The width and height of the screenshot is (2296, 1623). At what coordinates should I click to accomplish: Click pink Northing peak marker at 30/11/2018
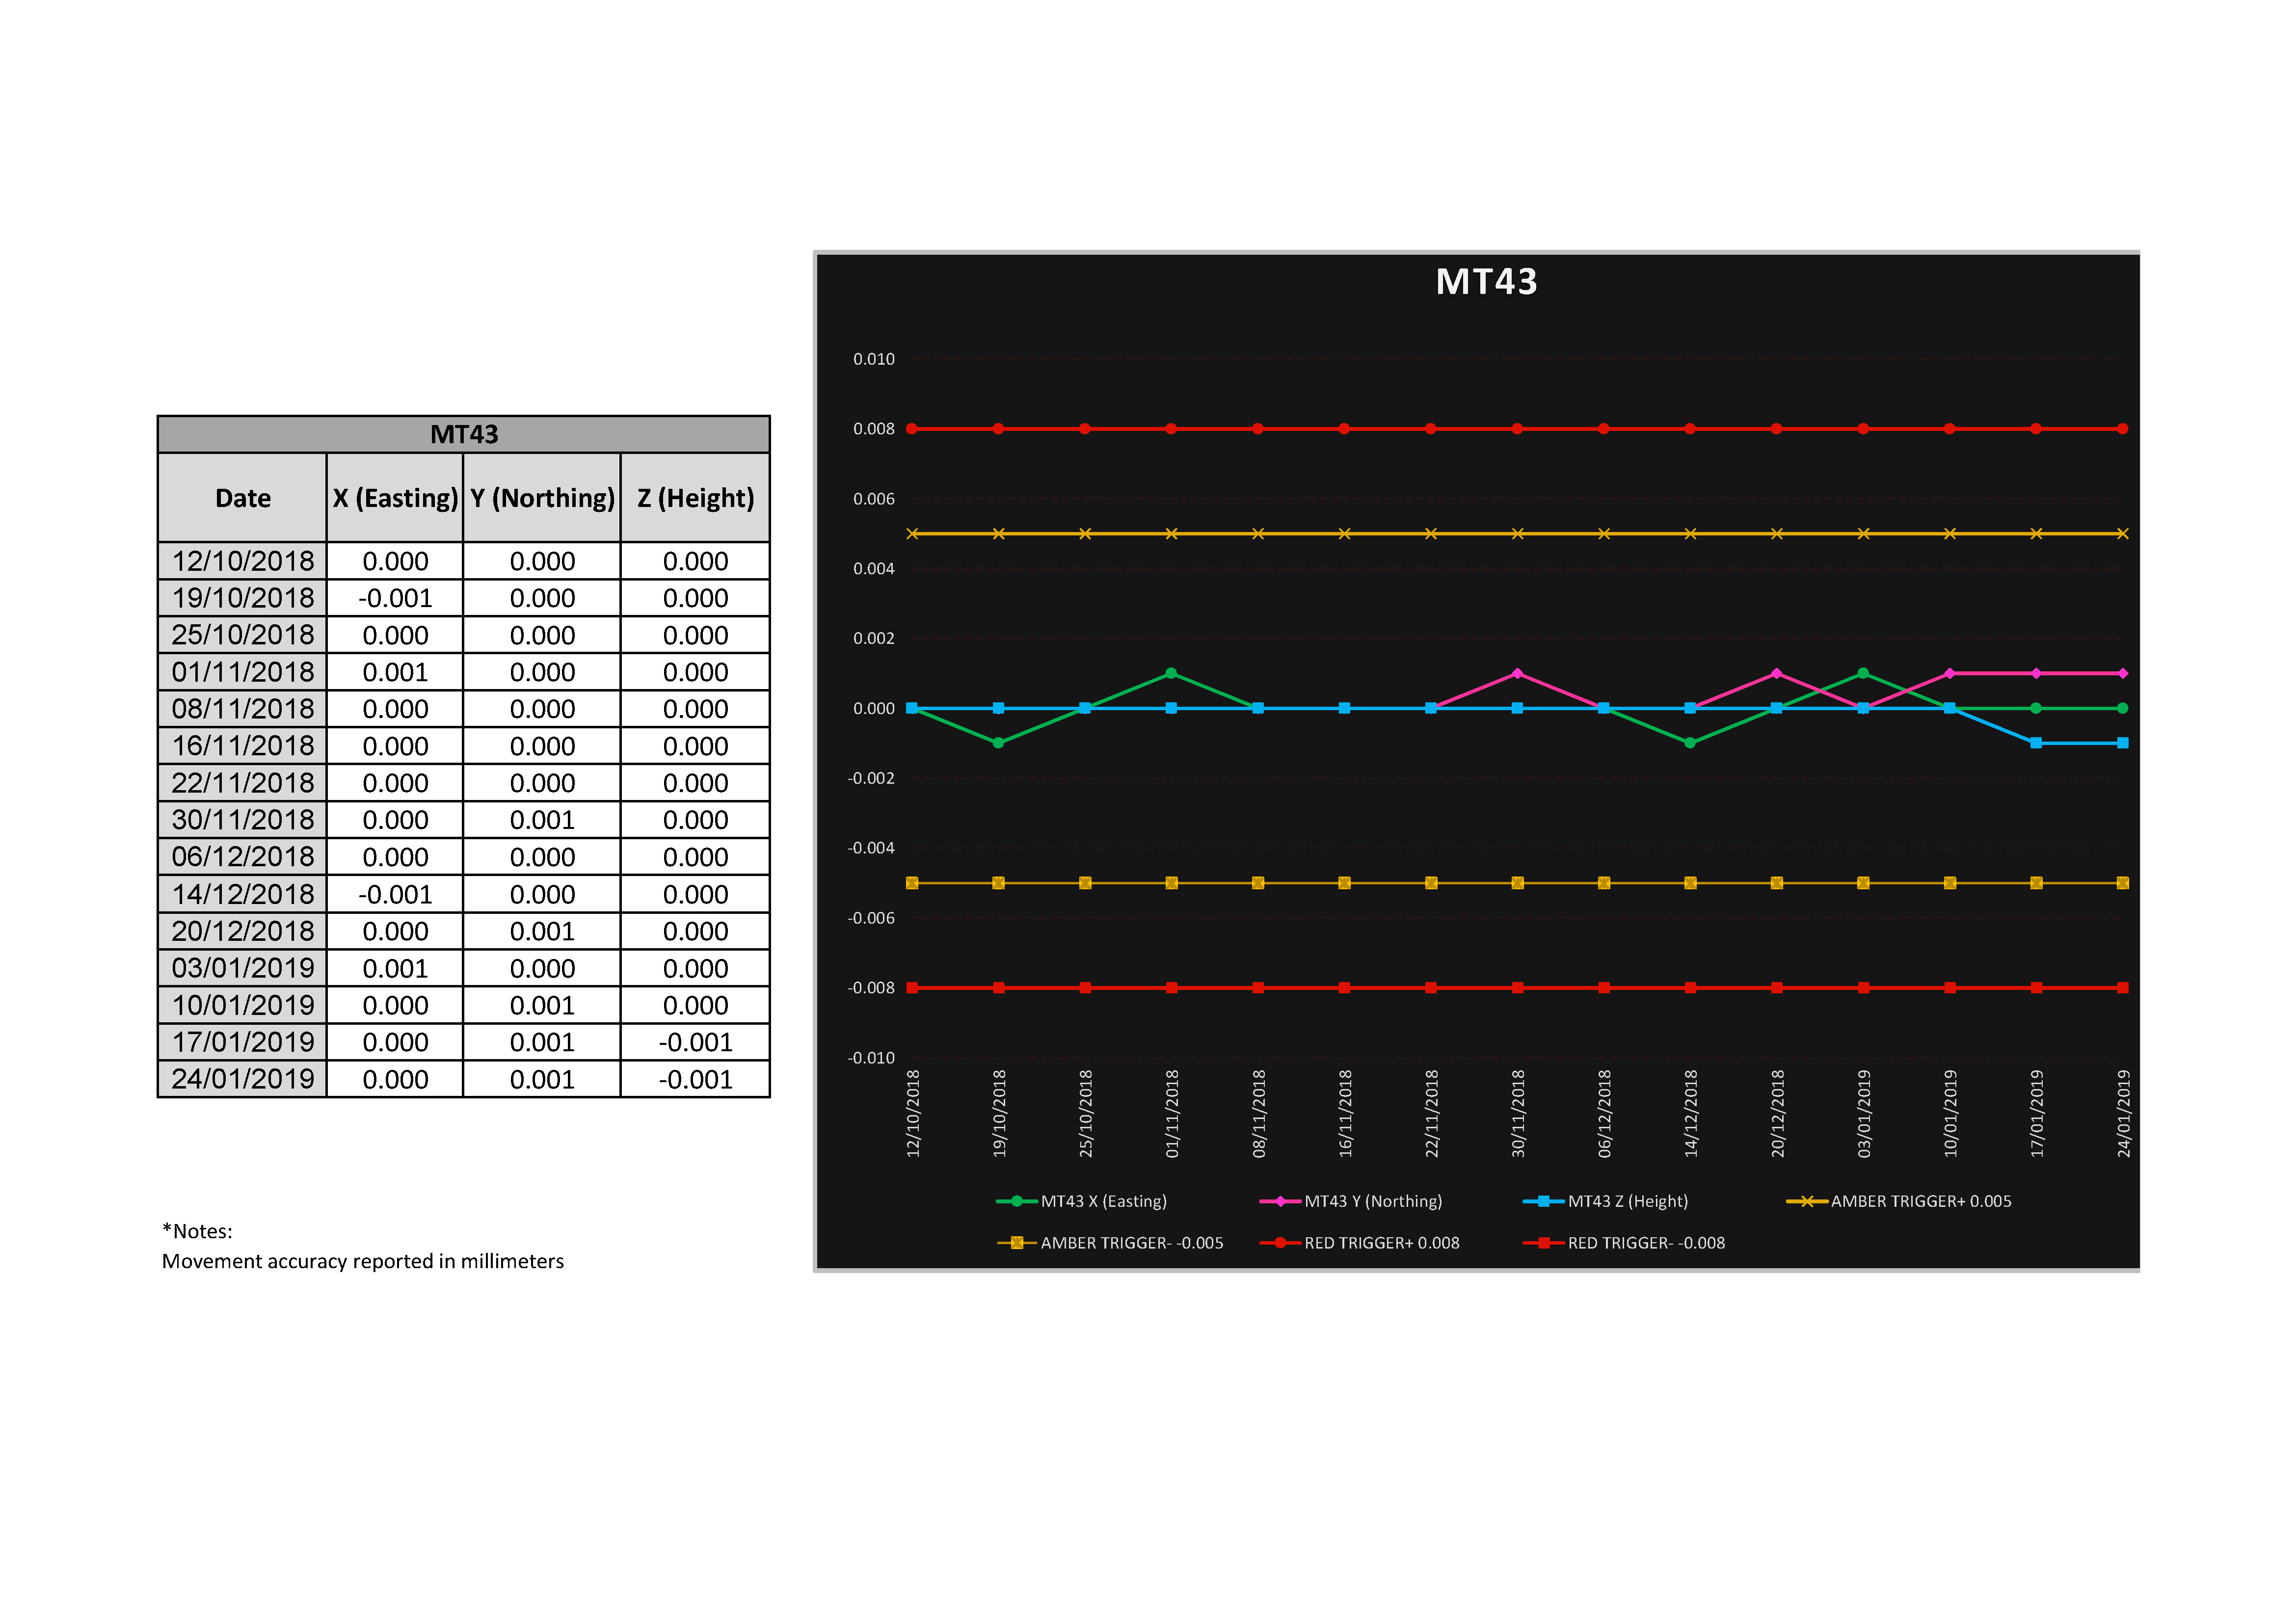[1517, 673]
